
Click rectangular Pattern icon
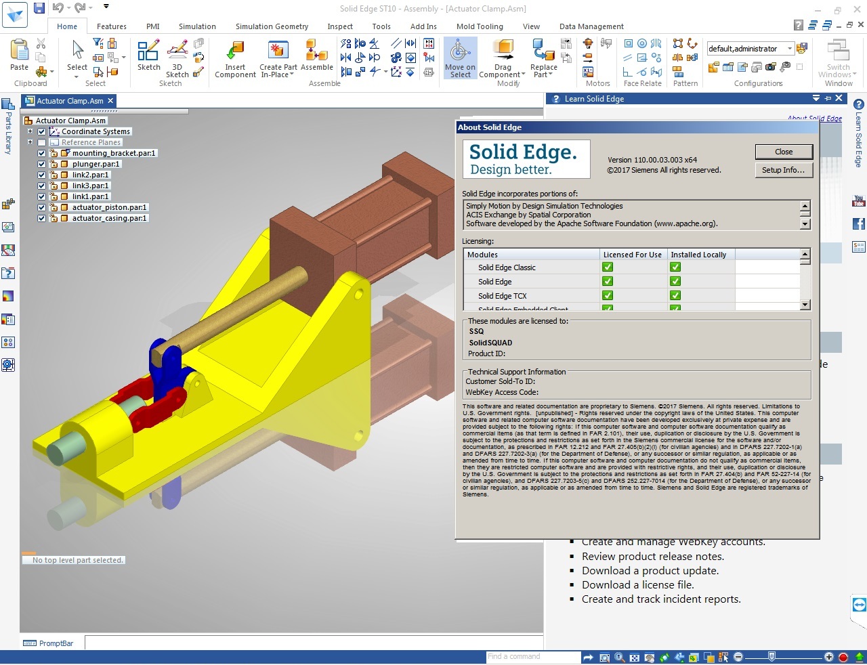click(x=678, y=43)
